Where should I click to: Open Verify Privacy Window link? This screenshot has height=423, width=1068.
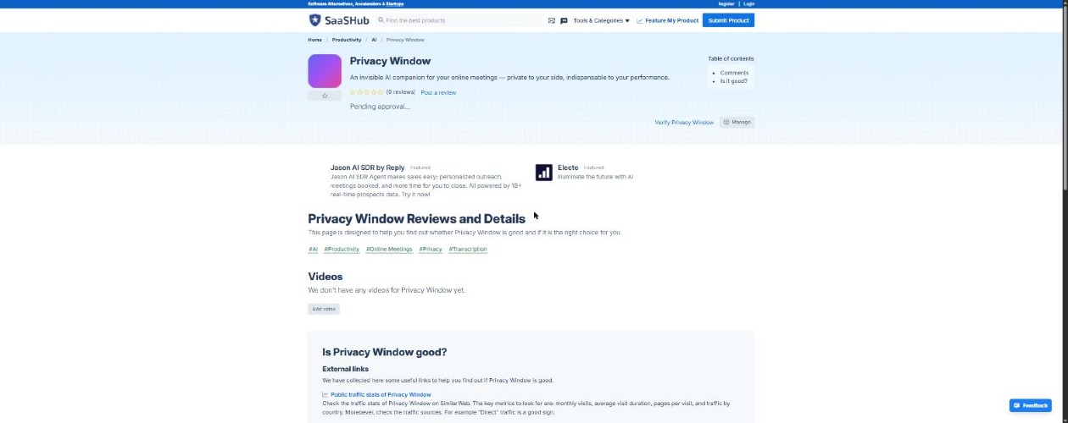(x=684, y=122)
